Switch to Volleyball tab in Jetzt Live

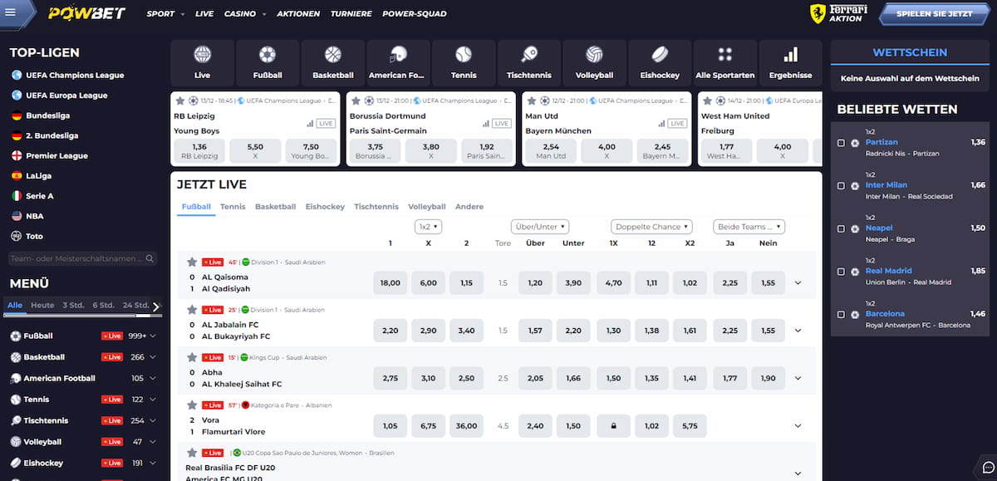click(427, 207)
